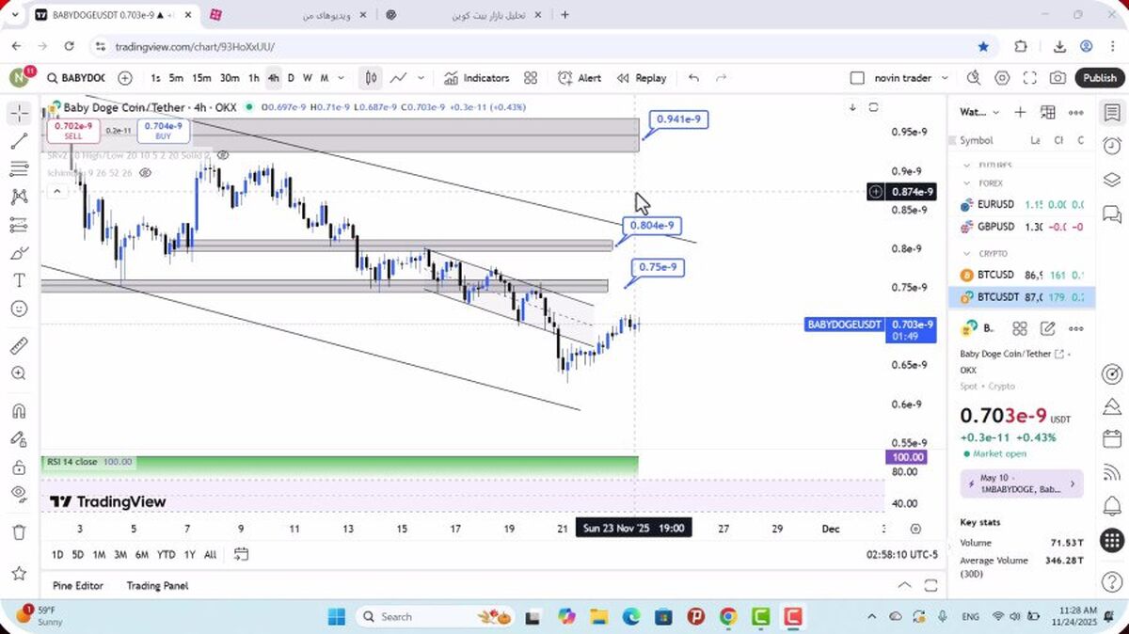The image size is (1129, 634).
Task: Toggle stay in drawing mode
Action: (x=20, y=439)
